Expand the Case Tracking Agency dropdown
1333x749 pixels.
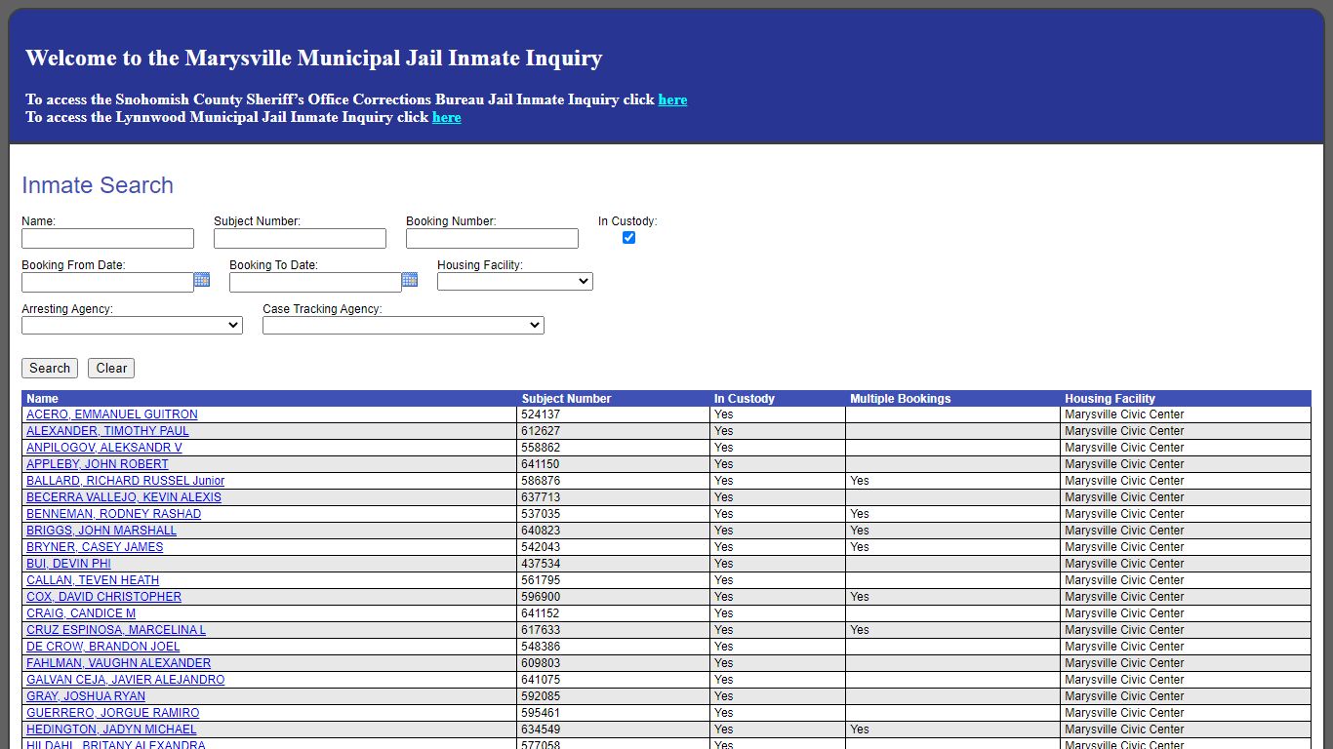pyautogui.click(x=403, y=325)
